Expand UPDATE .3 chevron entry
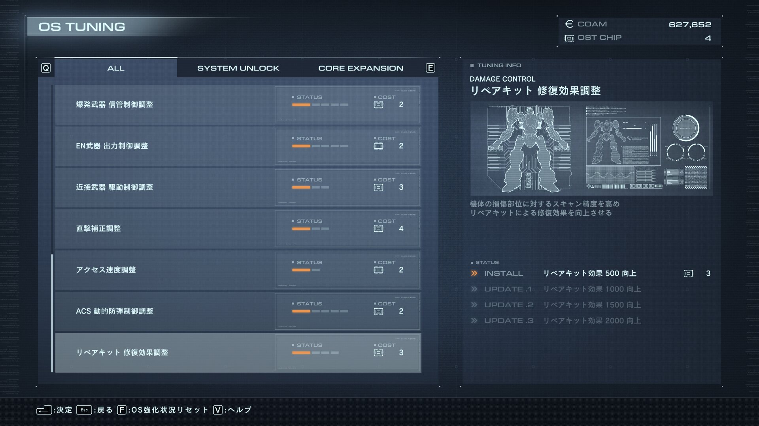This screenshot has height=426, width=759. tap(474, 321)
